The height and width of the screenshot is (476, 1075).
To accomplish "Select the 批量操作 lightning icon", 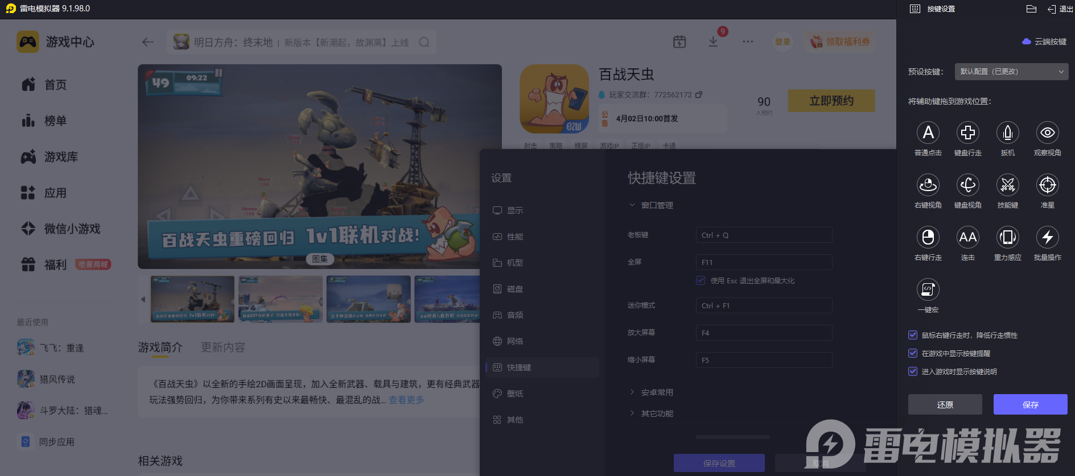I will point(1048,237).
